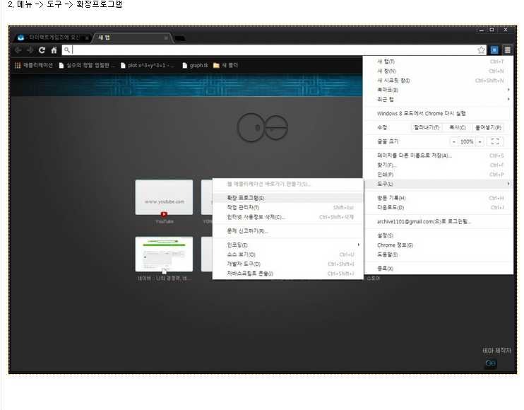
Task: Expand the 도구(L) tools submenu
Action: [x=438, y=184]
